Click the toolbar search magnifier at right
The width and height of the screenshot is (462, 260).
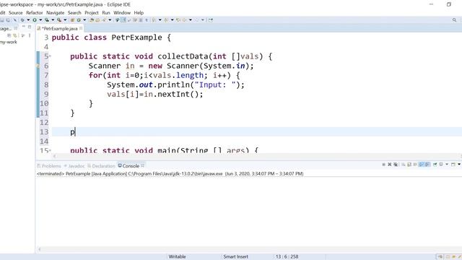point(454,20)
